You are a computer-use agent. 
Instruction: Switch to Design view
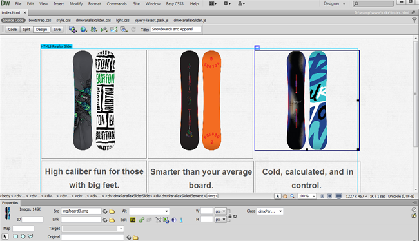pyautogui.click(x=41, y=30)
